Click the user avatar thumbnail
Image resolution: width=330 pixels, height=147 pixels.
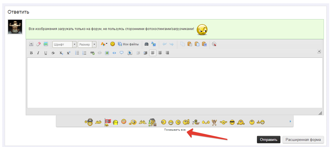[15, 27]
